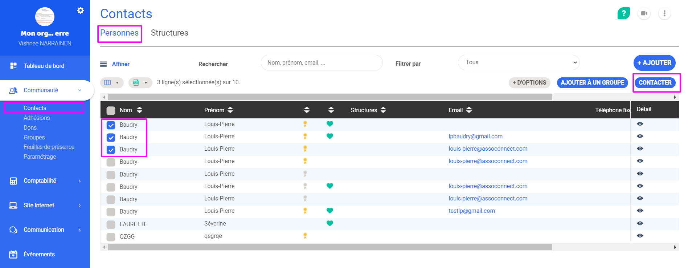
Task: Open Adhésions in the sidebar
Action: [37, 118]
